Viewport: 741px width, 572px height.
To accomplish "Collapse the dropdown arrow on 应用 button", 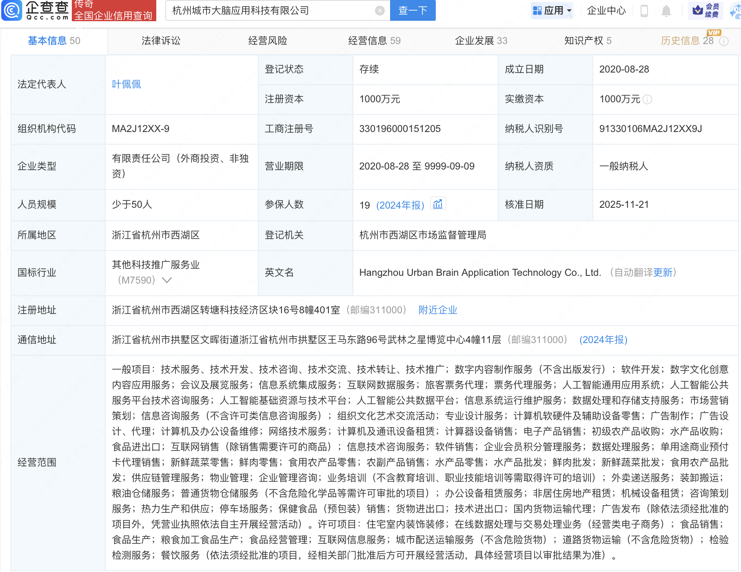I will (x=568, y=11).
